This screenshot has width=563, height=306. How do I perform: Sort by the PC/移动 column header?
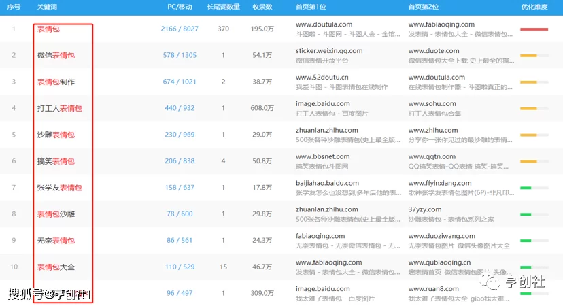pyautogui.click(x=180, y=6)
